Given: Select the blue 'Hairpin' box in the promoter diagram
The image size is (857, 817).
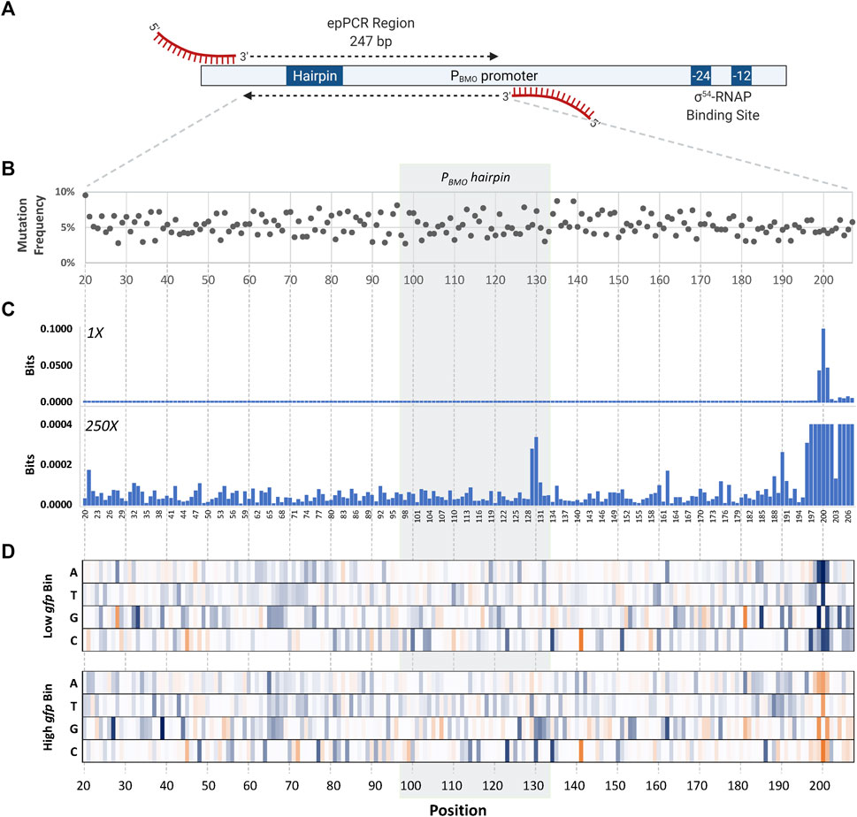Looking at the screenshot, I should pyautogui.click(x=315, y=75).
